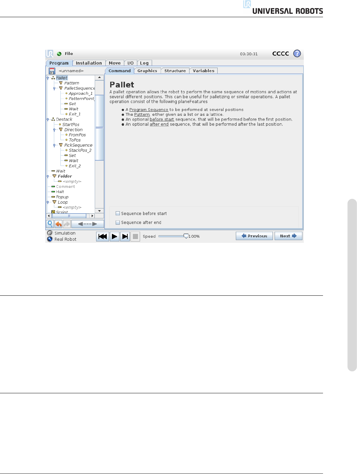Viewport: 357px width, 474px height.
Task: Select the Program tab
Action: pyautogui.click(x=59, y=63)
